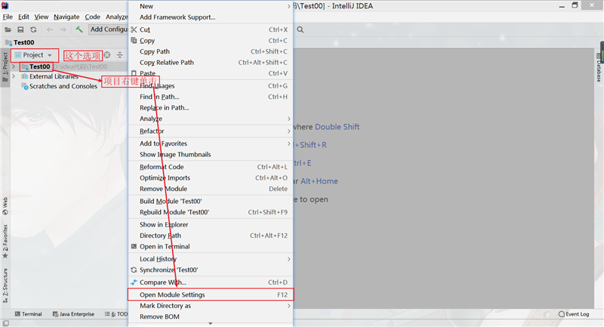Click the scissors Cut icon
Screen dimensions: 604x327
coord(134,29)
